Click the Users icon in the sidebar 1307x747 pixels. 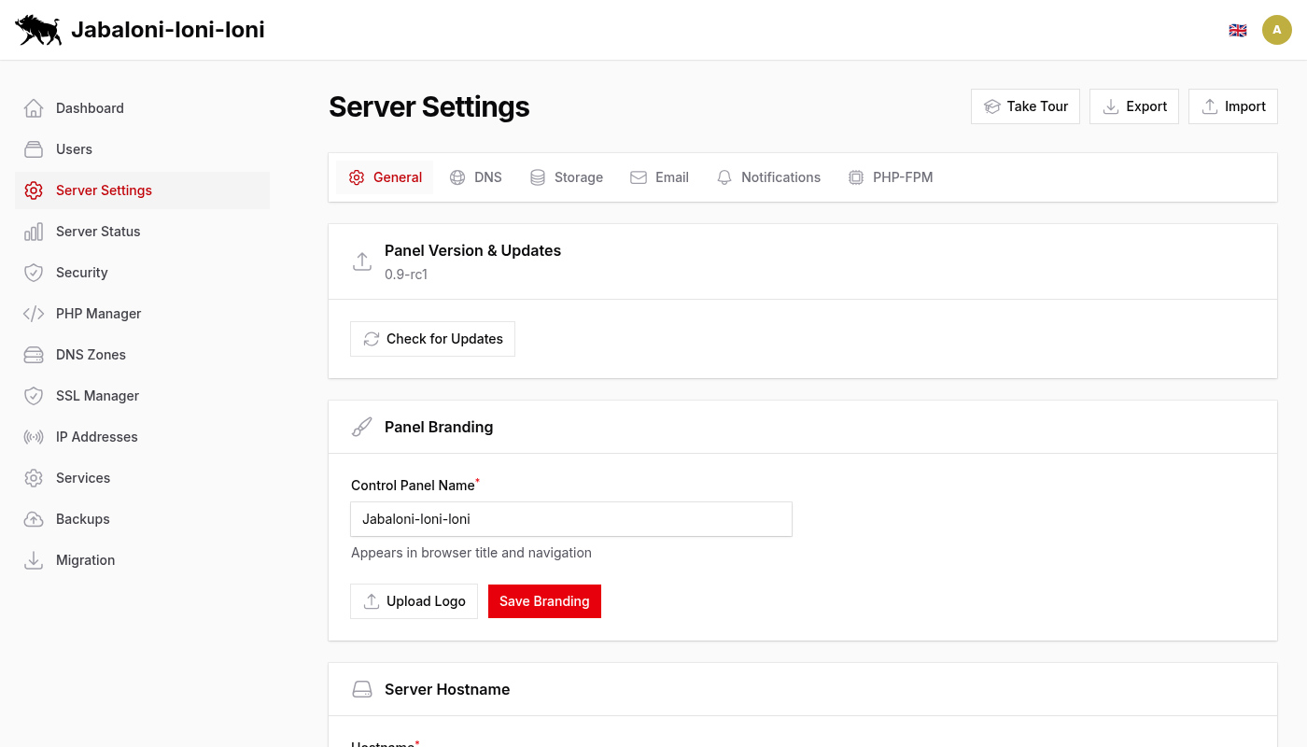pos(34,148)
